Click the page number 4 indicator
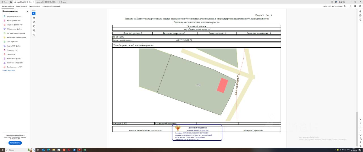Viewport: 363px width, 152px height. pos(360,119)
